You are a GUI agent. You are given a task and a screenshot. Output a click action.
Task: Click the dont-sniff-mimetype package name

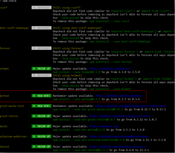point(14,28)
